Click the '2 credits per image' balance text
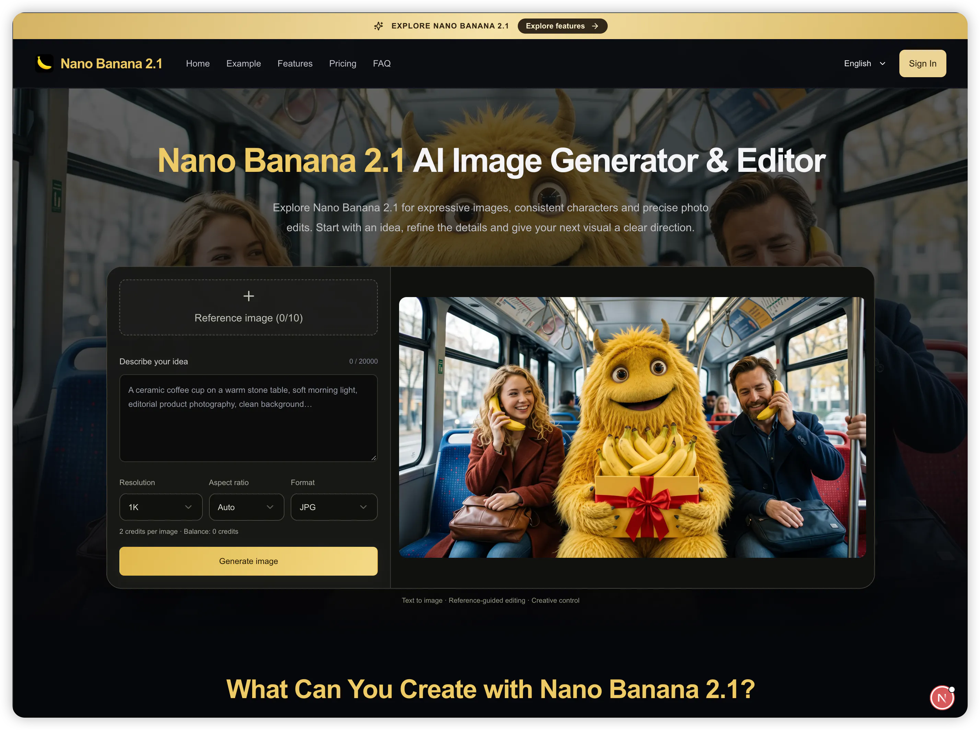This screenshot has height=730, width=980. pos(178,532)
